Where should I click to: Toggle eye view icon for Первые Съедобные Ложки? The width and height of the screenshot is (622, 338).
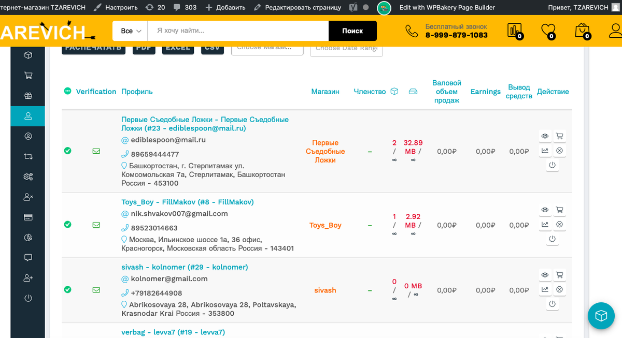(x=545, y=136)
